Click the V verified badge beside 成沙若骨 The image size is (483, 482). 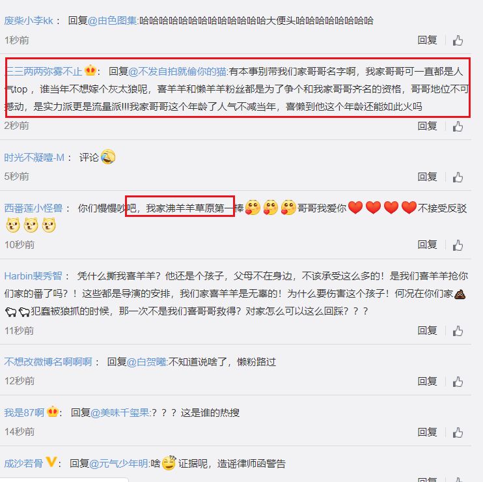click(x=51, y=462)
